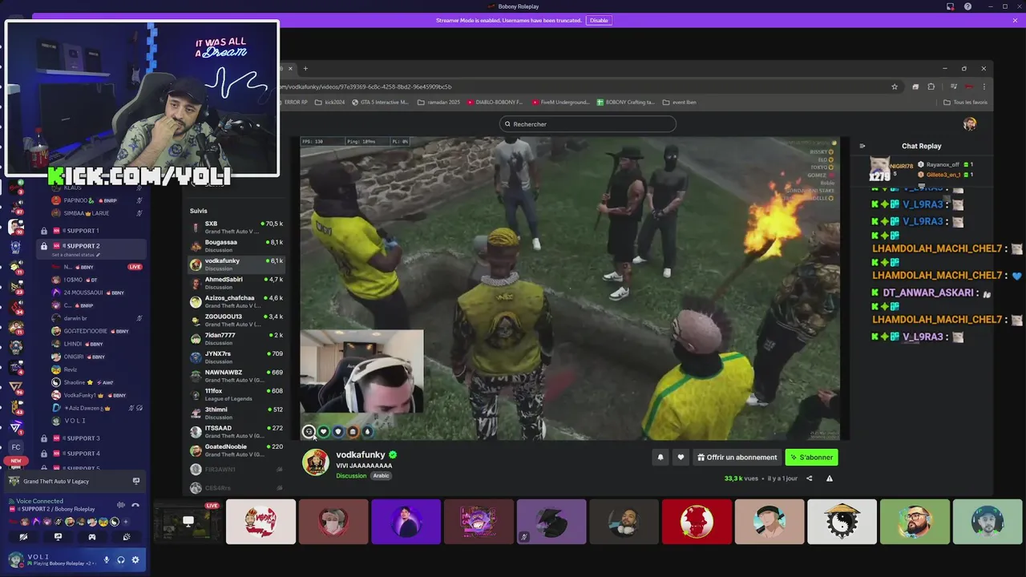Select Bougassaa in followed channels list
Viewport: 1026px width, 577px height.
(x=235, y=246)
